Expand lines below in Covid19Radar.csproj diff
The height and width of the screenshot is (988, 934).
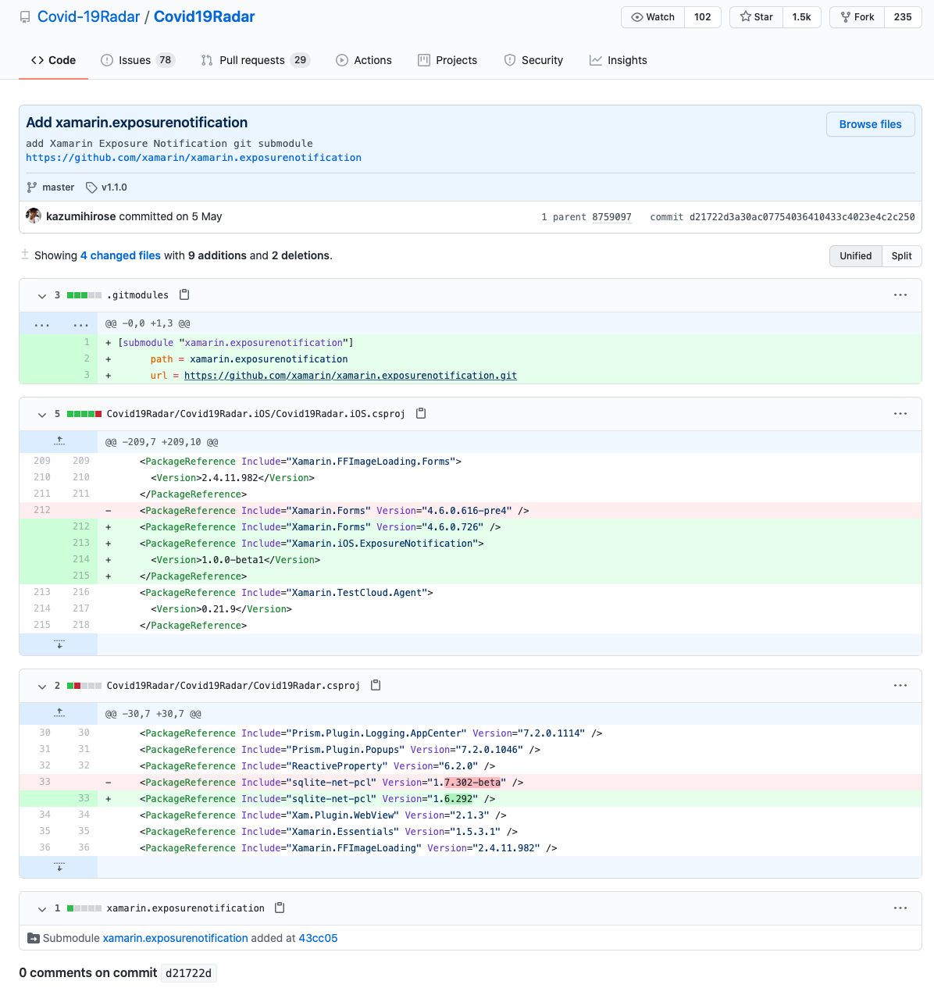point(59,867)
